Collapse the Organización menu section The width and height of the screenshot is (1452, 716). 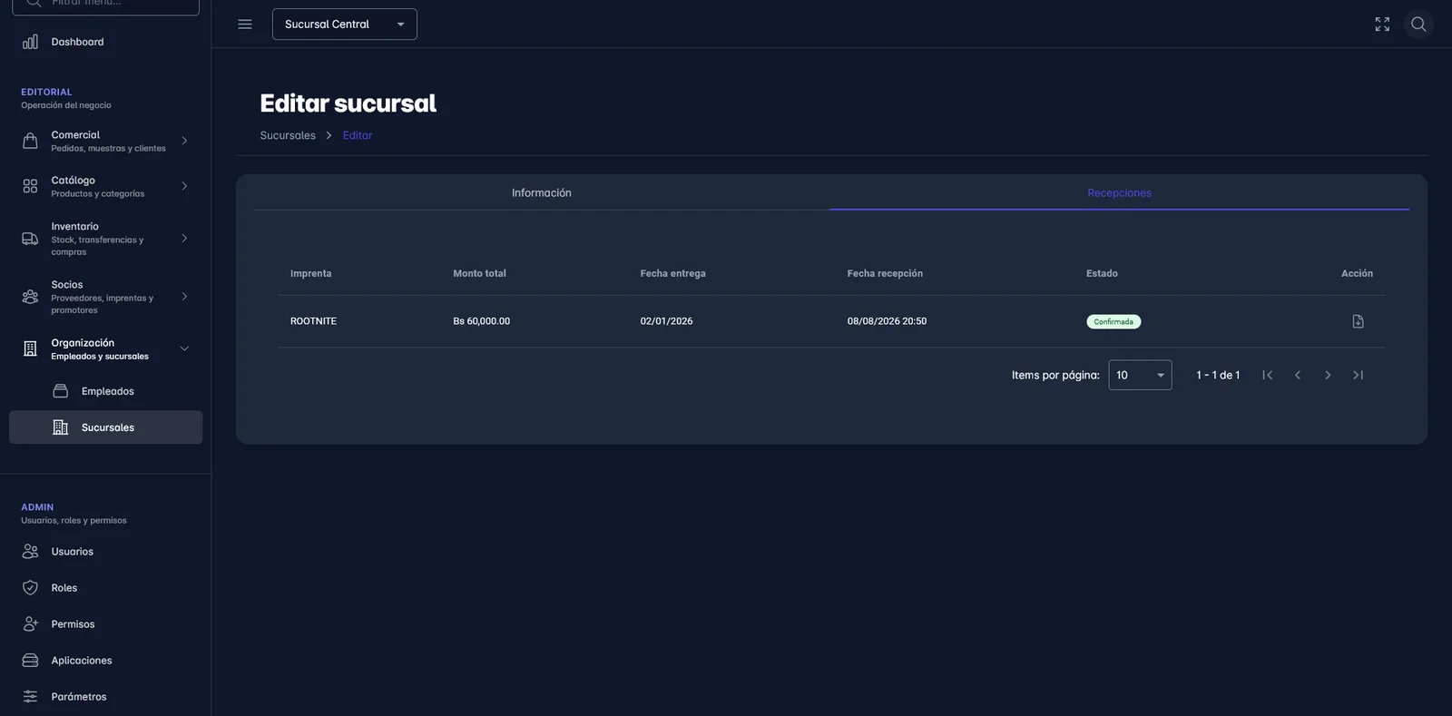pyautogui.click(x=105, y=348)
